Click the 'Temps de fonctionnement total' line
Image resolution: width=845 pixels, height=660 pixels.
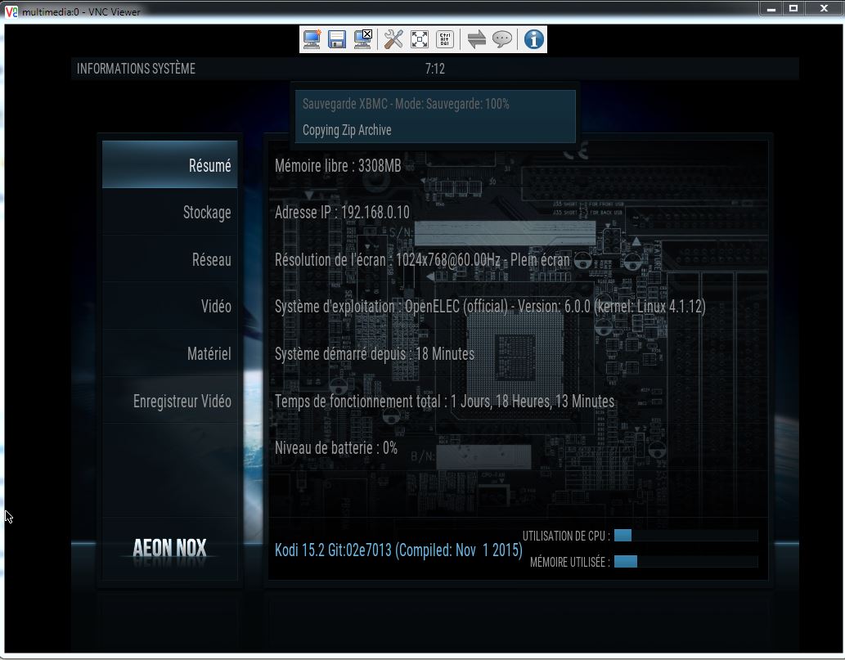pyautogui.click(x=445, y=402)
